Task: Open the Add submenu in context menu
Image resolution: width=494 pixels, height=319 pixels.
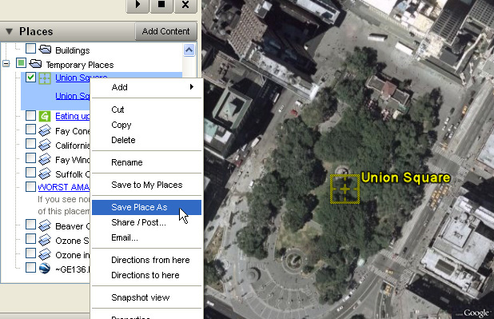Action: pyautogui.click(x=147, y=87)
